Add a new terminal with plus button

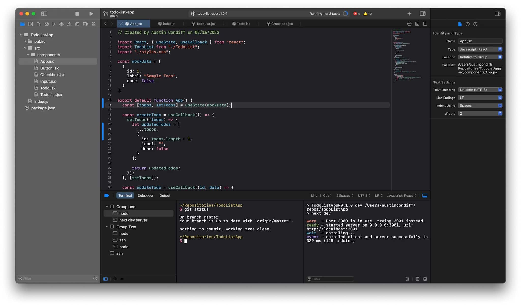pyautogui.click(x=115, y=279)
